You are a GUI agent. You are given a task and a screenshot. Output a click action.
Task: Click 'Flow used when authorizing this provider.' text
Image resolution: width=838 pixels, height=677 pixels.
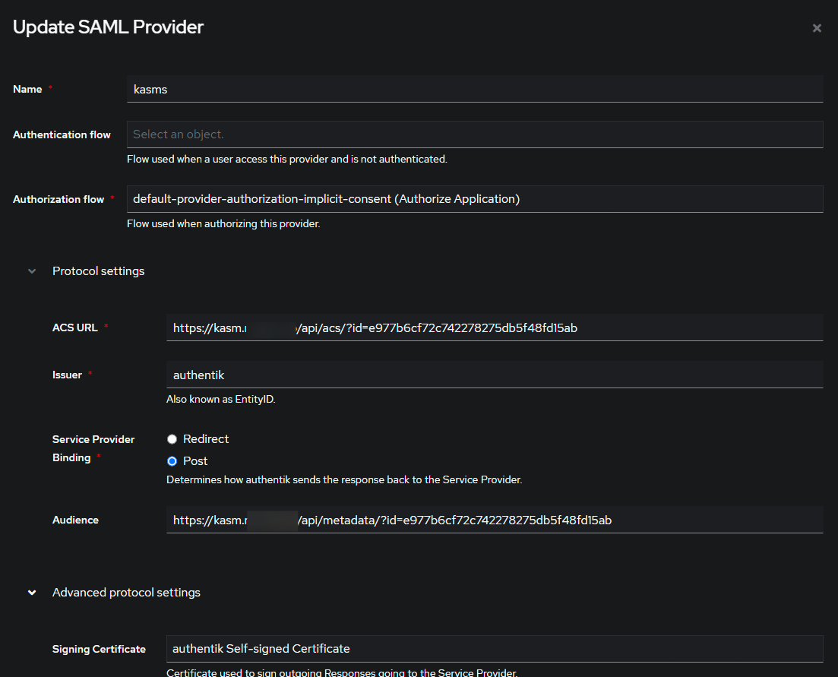tap(223, 223)
